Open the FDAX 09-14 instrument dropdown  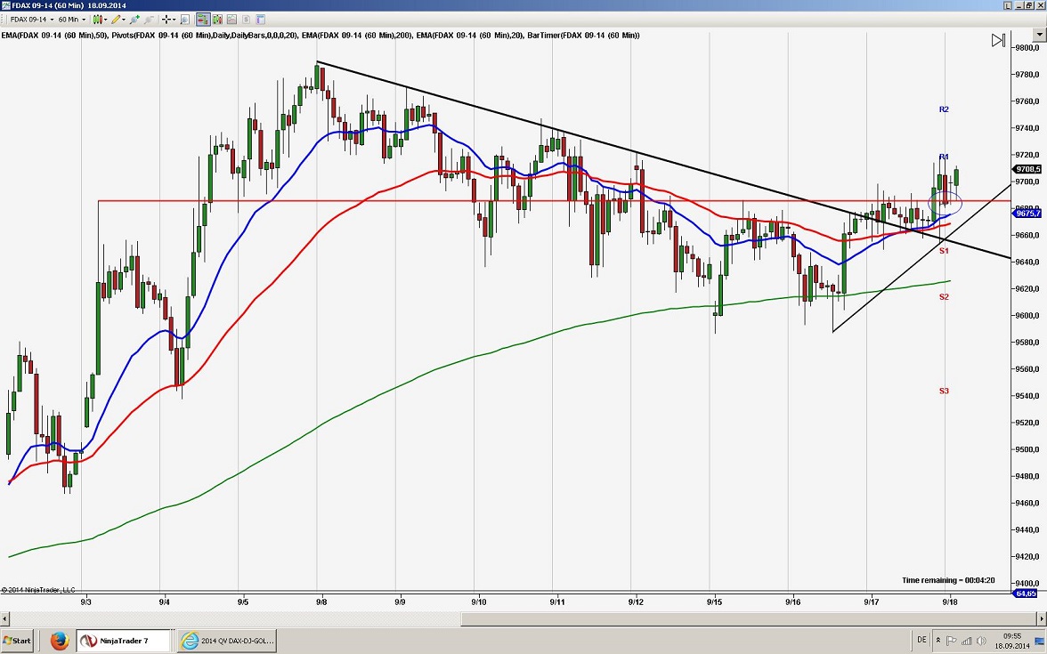53,19
